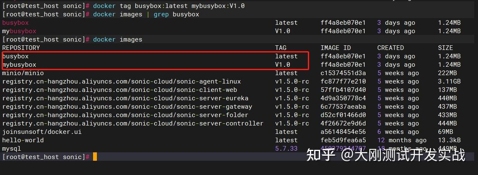Select image ID c15374551d3a
This screenshot has width=478, height=175.
click(x=343, y=73)
